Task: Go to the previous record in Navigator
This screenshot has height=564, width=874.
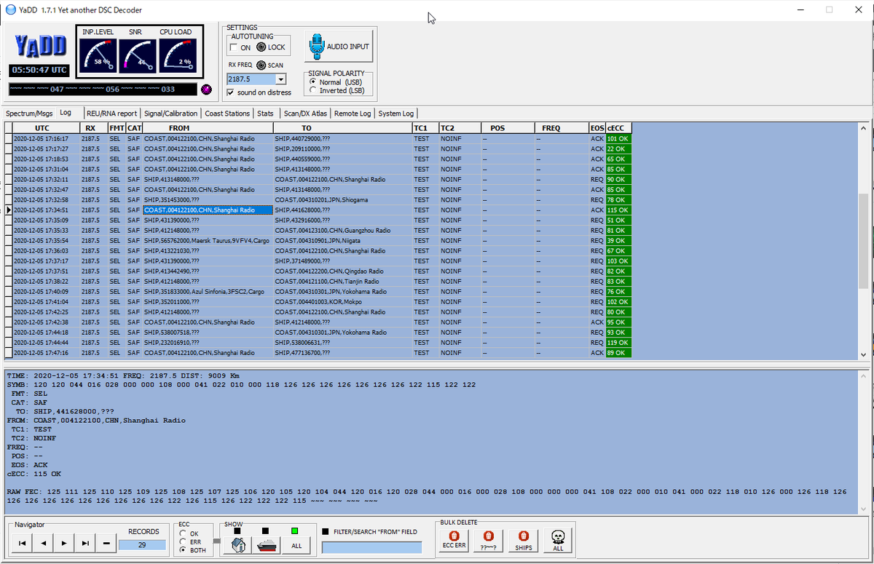Action: pos(43,542)
